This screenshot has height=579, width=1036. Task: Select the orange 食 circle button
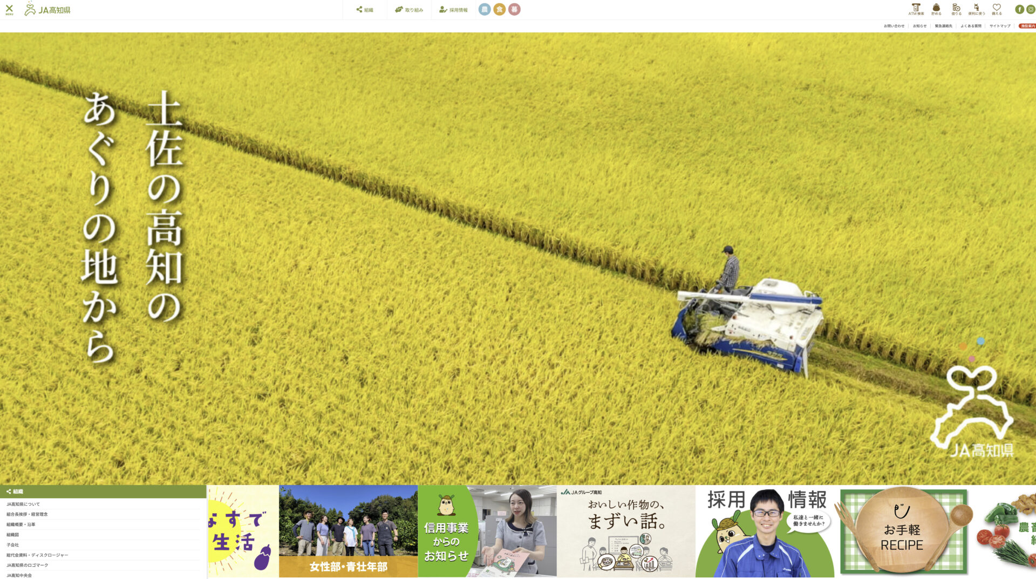click(500, 9)
